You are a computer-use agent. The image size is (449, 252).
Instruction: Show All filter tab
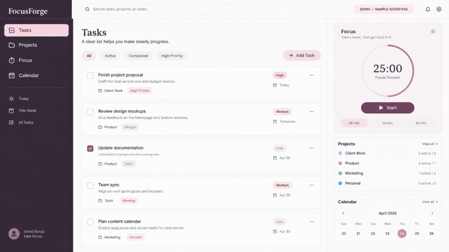(x=89, y=56)
